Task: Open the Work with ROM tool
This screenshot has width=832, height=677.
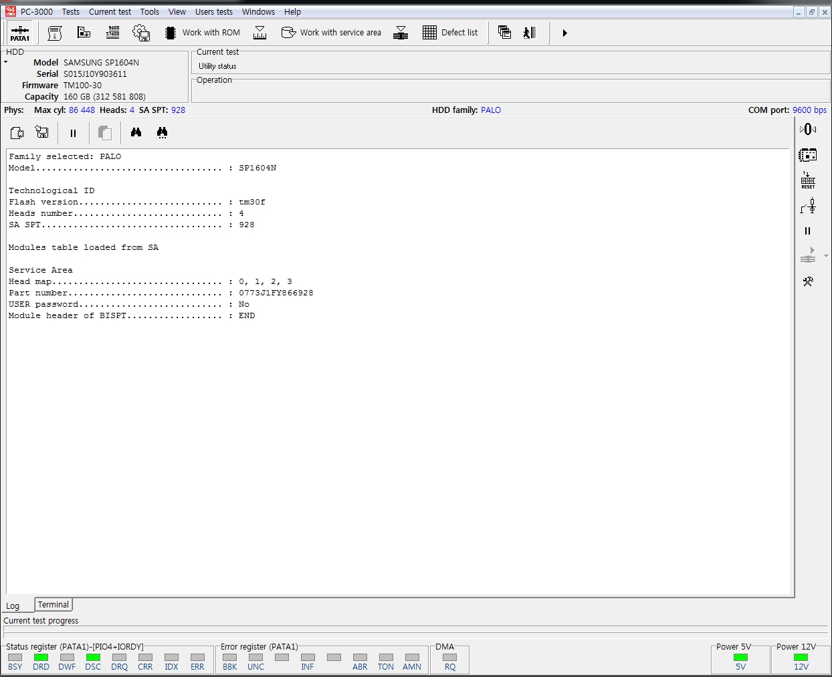Action: pos(203,33)
